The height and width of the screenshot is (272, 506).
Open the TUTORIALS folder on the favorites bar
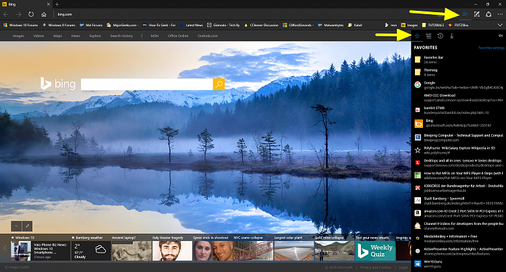tap(433, 25)
